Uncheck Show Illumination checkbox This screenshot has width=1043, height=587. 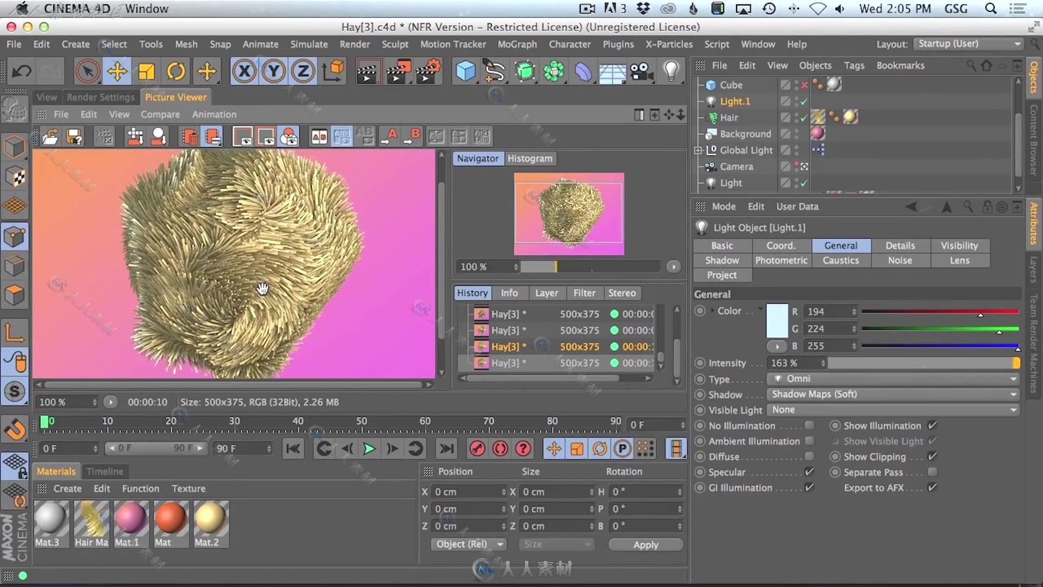point(932,426)
